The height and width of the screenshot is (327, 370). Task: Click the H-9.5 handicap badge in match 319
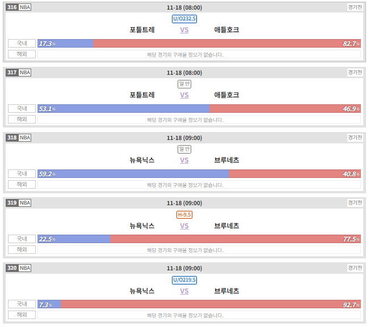click(185, 215)
